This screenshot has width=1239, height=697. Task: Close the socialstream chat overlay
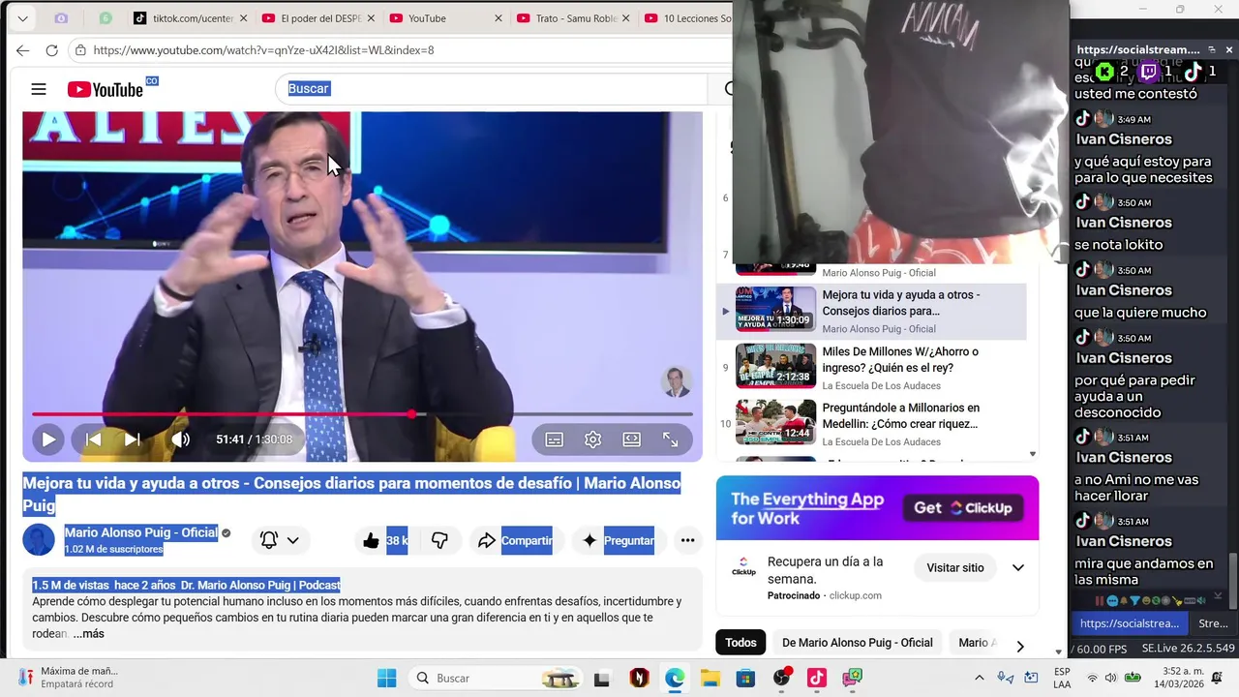1229,49
